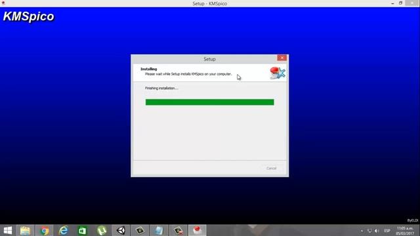The height and width of the screenshot is (236, 420).
Task: Open the Windows Store taskbar icon
Action: point(83,230)
